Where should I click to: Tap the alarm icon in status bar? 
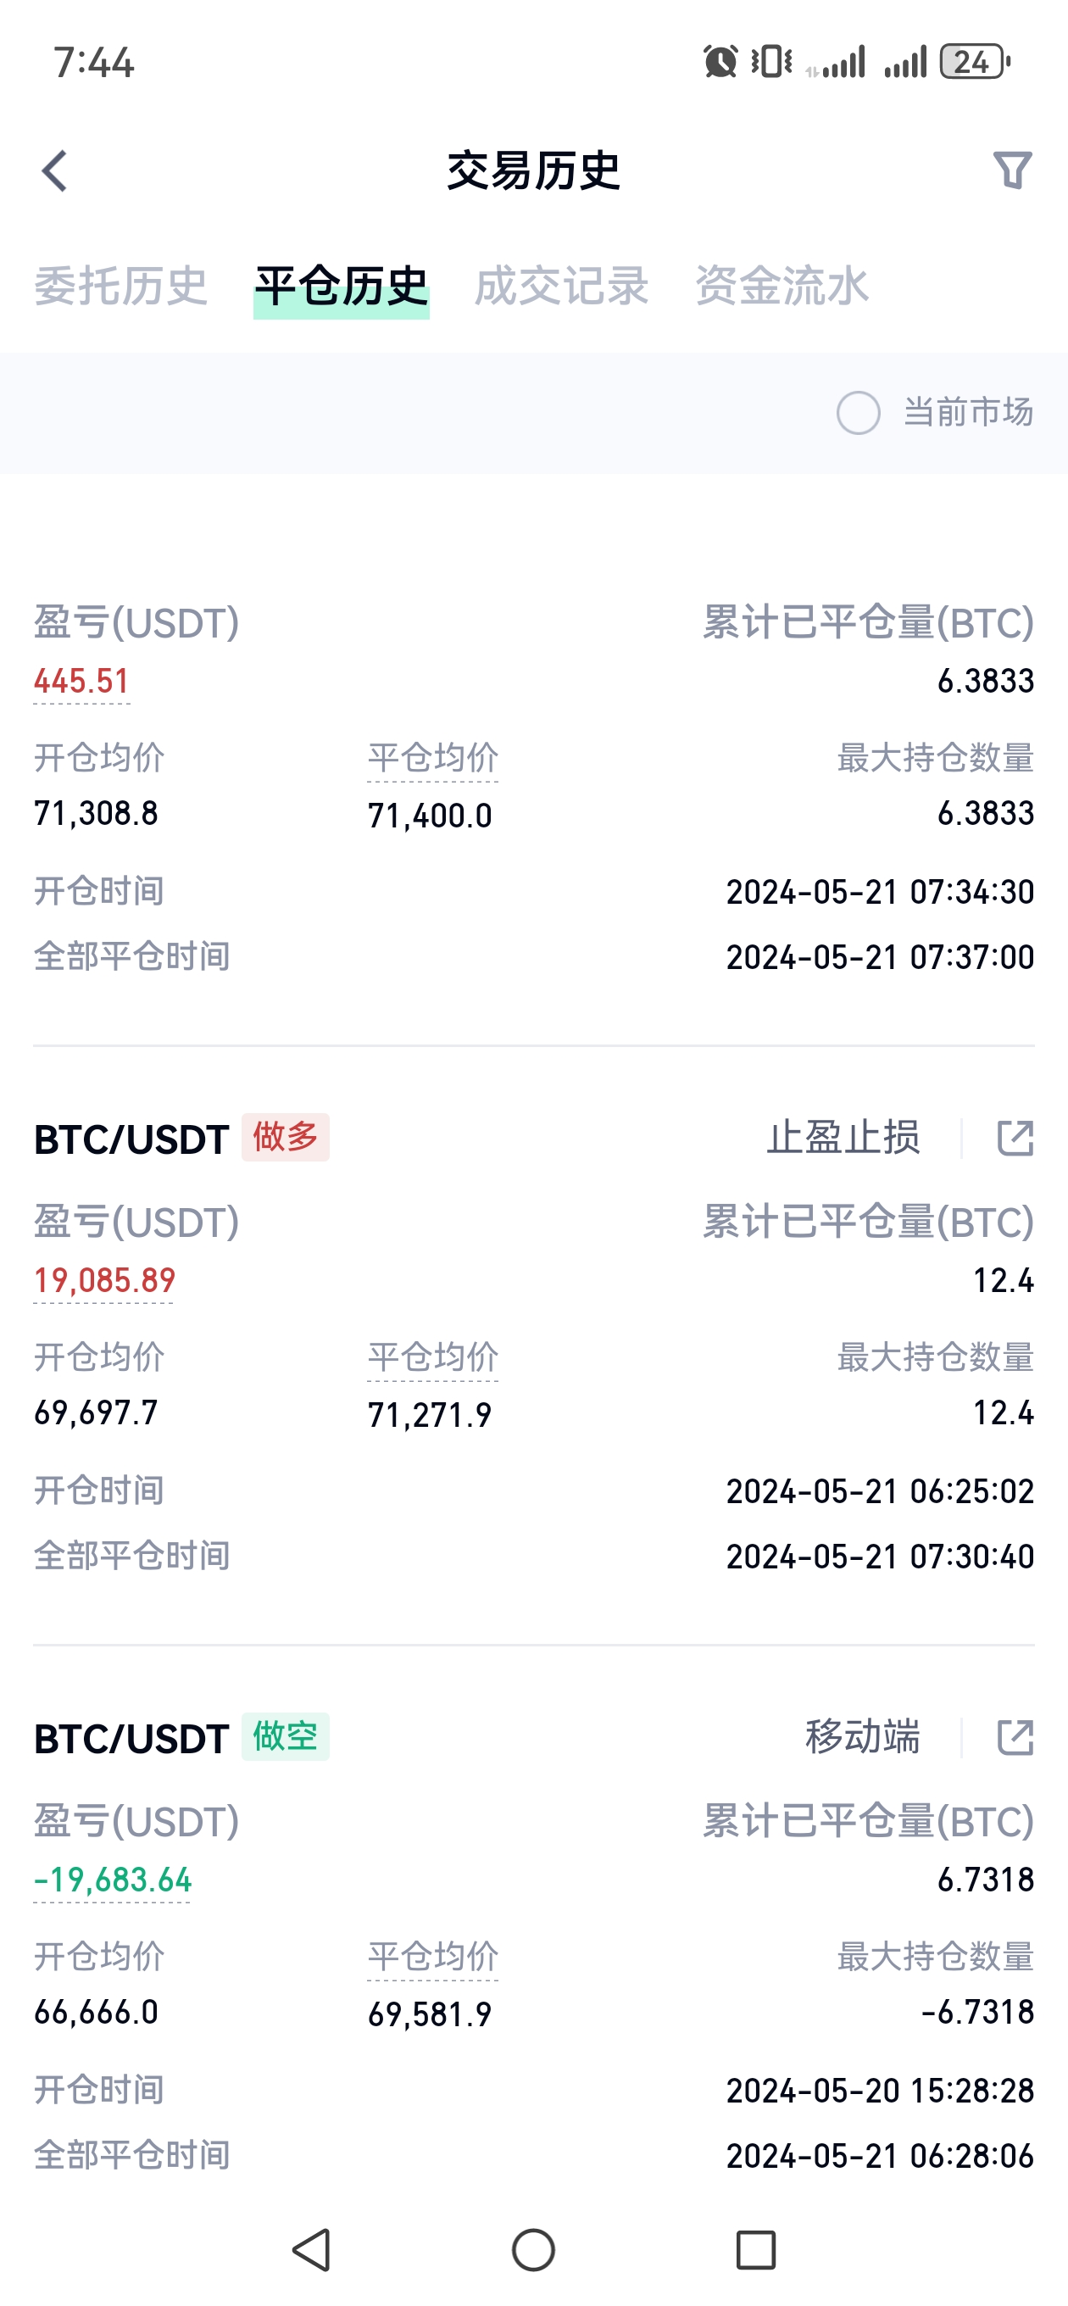pyautogui.click(x=720, y=62)
